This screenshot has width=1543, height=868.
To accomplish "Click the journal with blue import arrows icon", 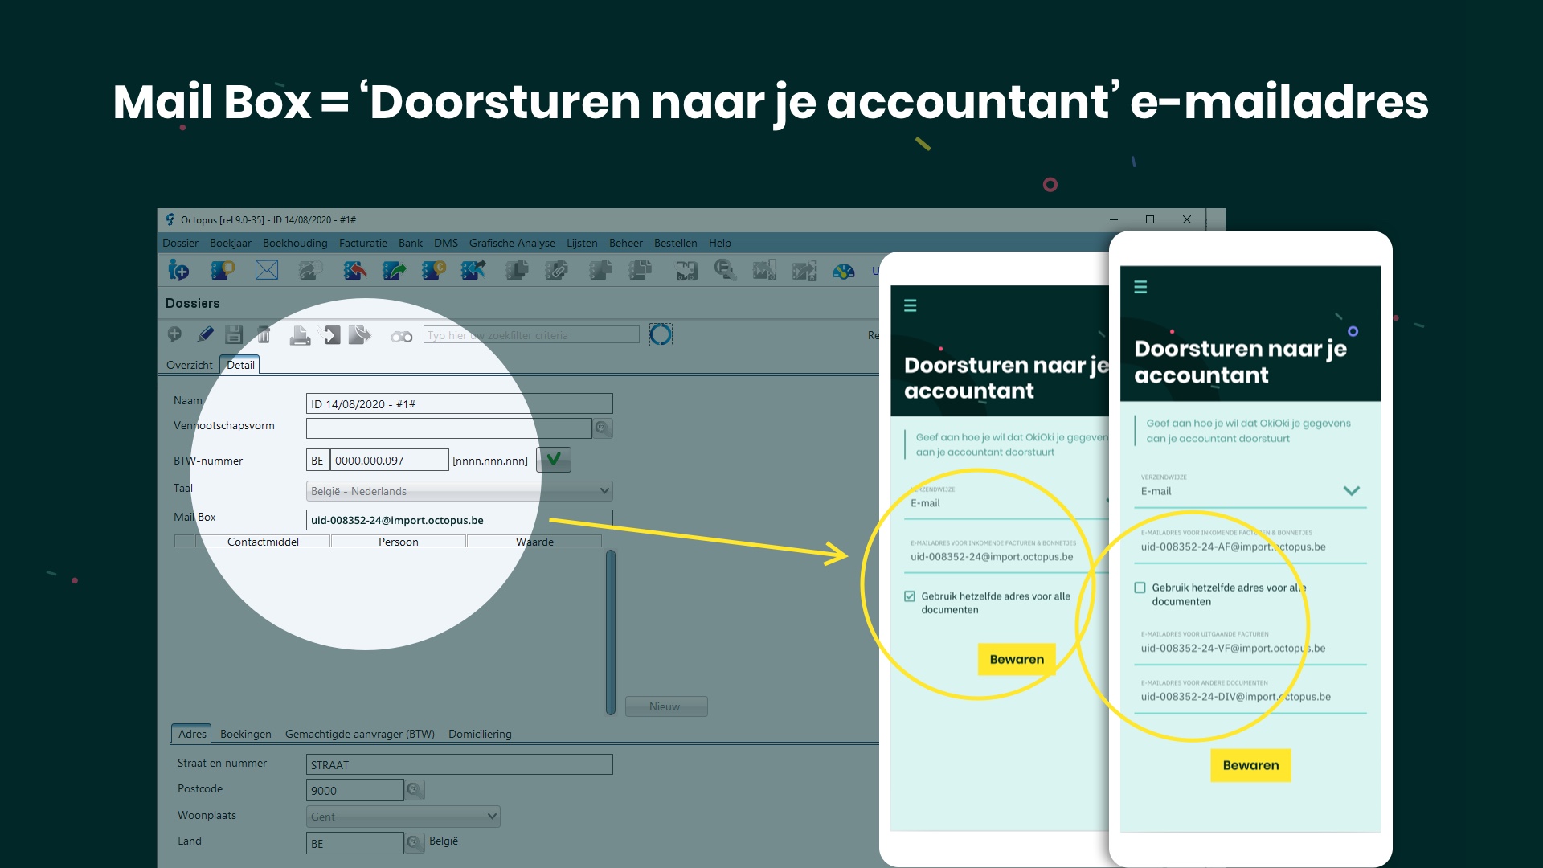I will pos(473,271).
